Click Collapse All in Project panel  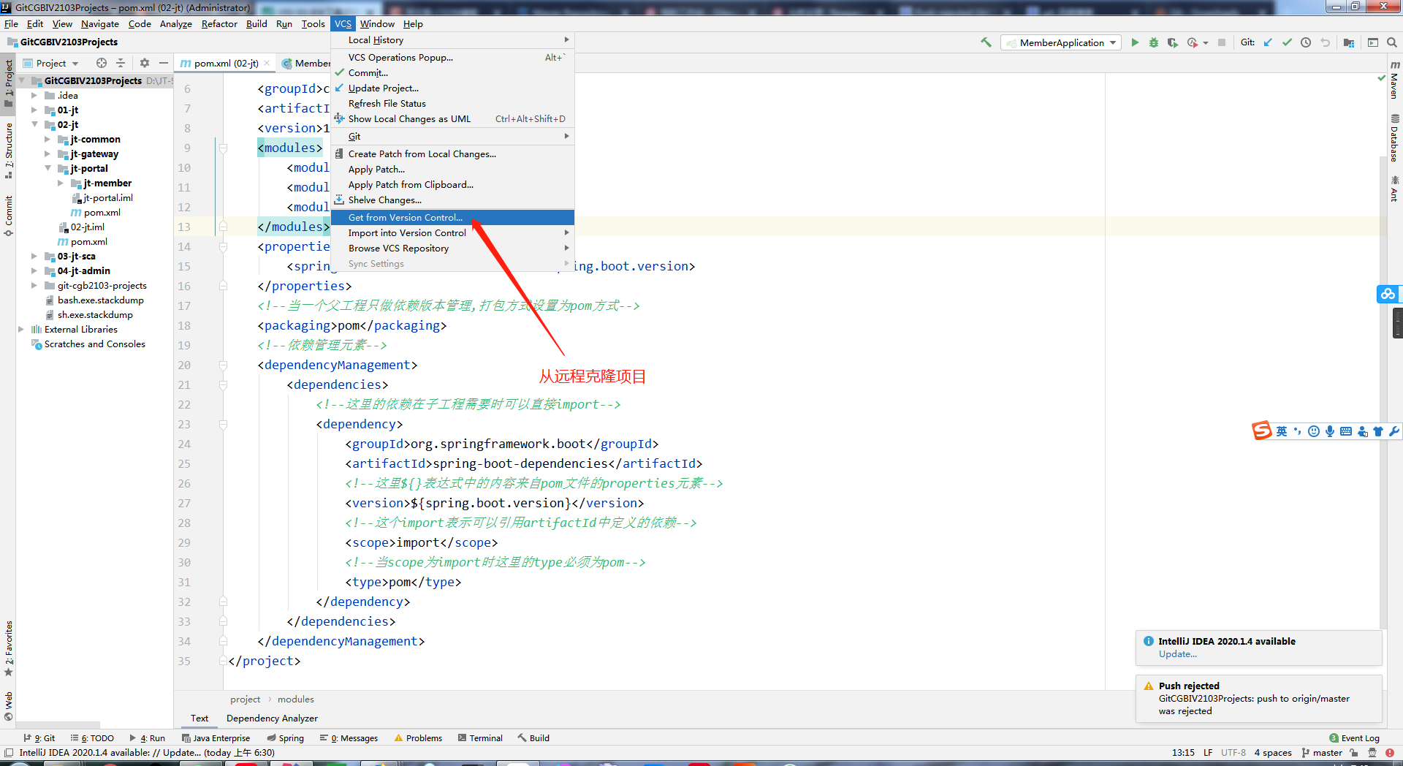coord(121,63)
